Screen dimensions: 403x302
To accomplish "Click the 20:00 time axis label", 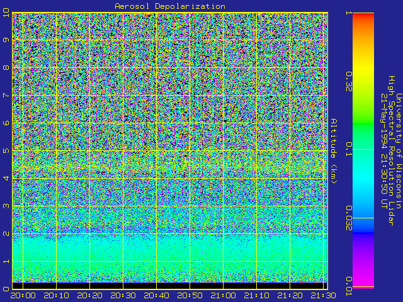I will coord(23,296).
